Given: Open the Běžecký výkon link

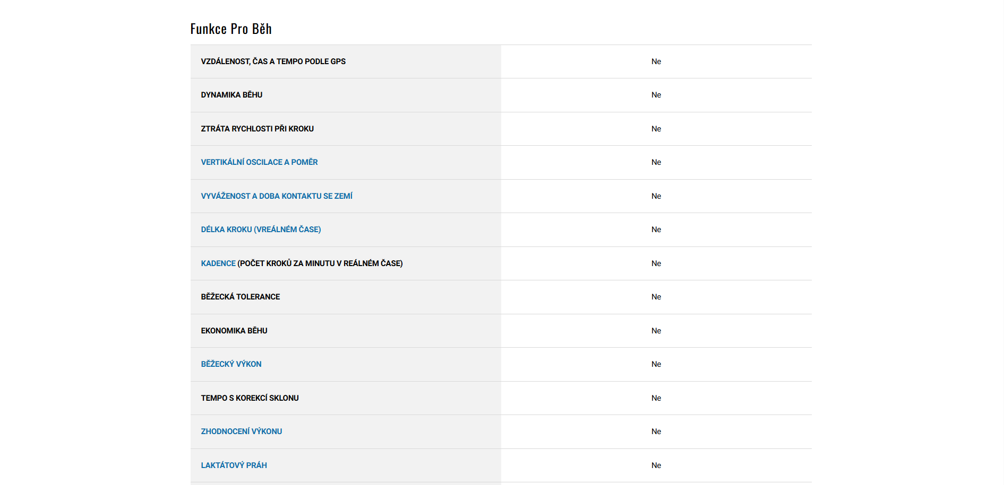Looking at the screenshot, I should pos(231,364).
